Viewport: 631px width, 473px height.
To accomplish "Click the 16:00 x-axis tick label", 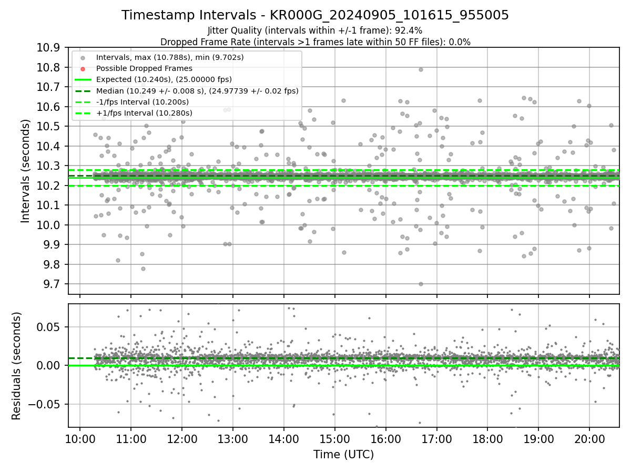I will point(385,439).
